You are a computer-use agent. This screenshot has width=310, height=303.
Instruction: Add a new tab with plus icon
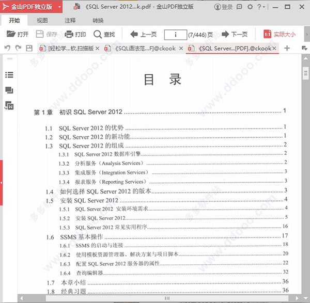pyautogui.click(x=287, y=48)
